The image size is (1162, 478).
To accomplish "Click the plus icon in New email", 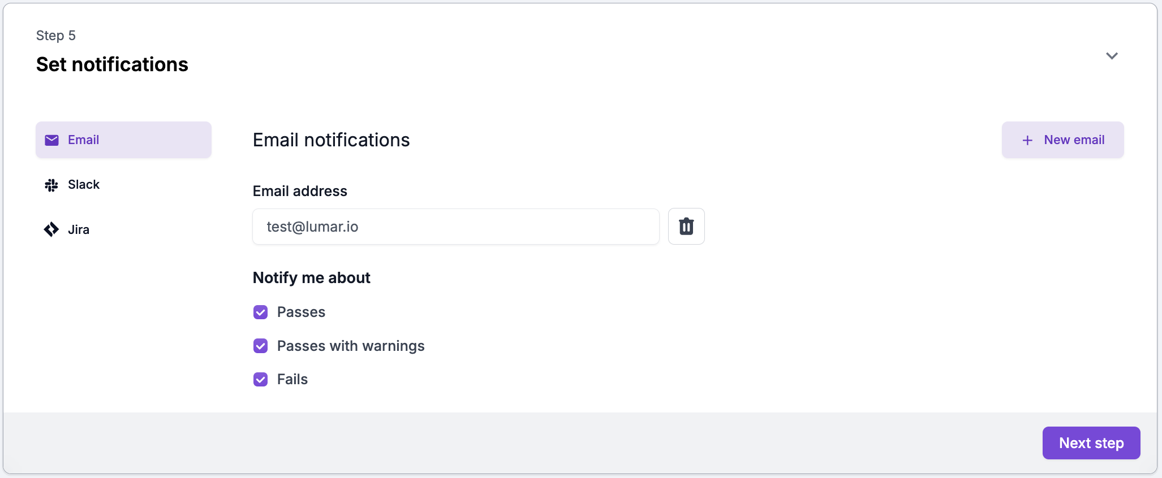I will (x=1027, y=140).
